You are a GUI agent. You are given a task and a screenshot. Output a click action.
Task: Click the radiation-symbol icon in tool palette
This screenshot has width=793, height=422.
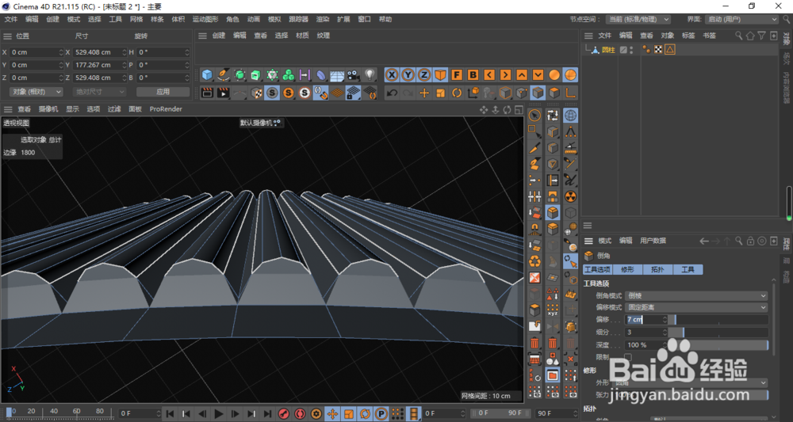(x=570, y=196)
